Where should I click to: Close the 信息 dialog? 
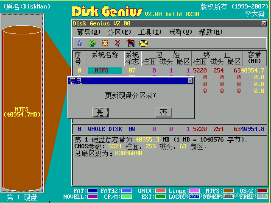(x=190, y=81)
